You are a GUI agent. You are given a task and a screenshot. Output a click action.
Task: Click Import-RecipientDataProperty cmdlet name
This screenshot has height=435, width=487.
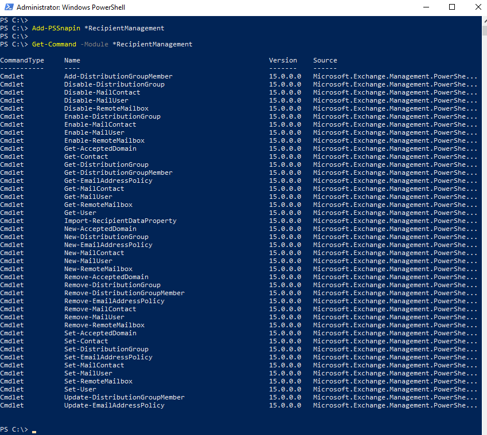120,221
